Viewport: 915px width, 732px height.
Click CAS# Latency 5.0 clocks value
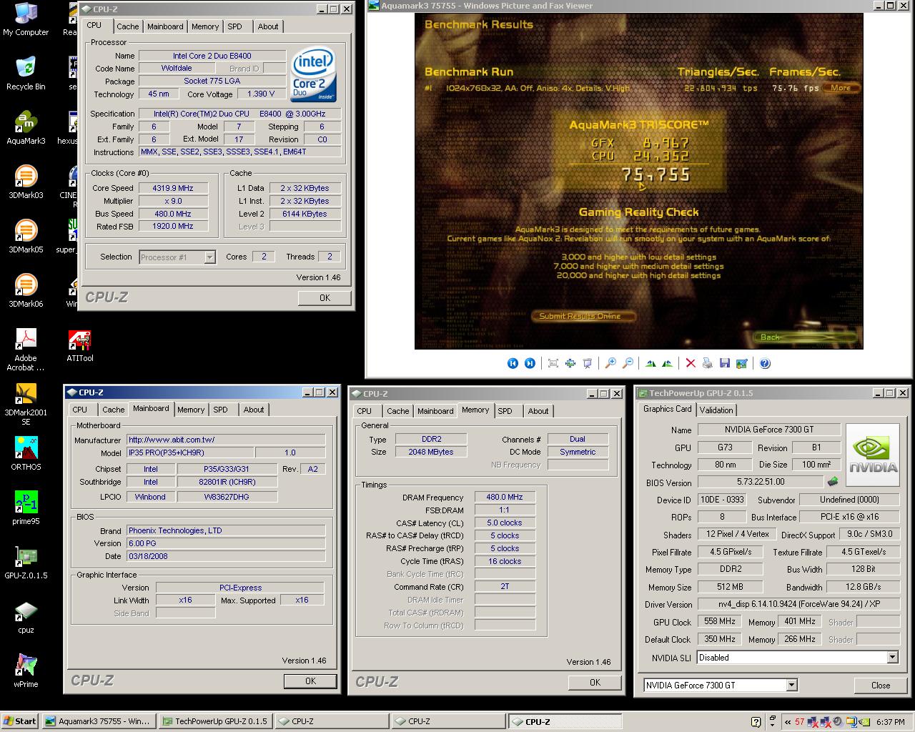point(505,523)
